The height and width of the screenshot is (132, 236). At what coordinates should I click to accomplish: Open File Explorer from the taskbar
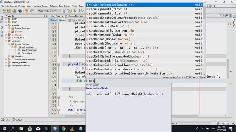click(21, 129)
